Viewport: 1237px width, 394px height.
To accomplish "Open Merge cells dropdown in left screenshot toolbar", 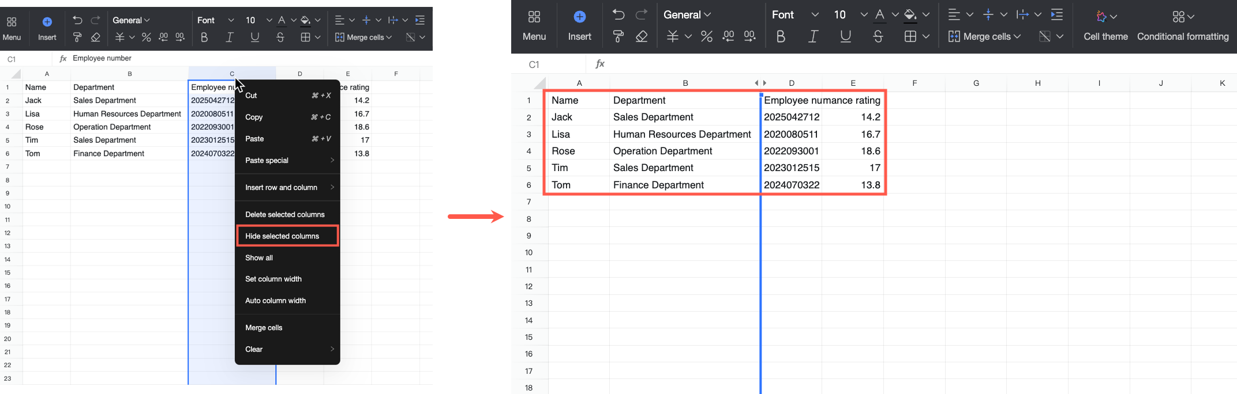I will pos(363,37).
